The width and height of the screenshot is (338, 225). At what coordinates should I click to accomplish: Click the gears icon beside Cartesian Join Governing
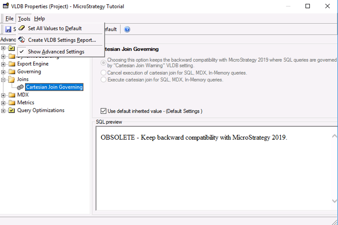[20, 87]
